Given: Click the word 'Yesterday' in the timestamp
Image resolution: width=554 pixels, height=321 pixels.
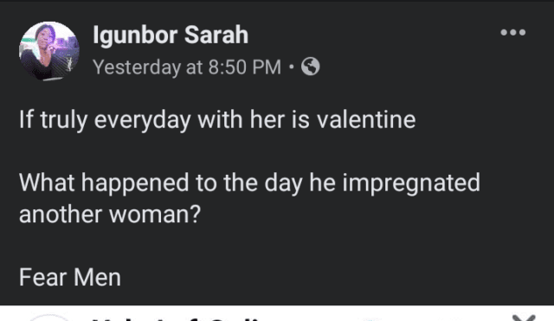Looking at the screenshot, I should coord(137,67).
